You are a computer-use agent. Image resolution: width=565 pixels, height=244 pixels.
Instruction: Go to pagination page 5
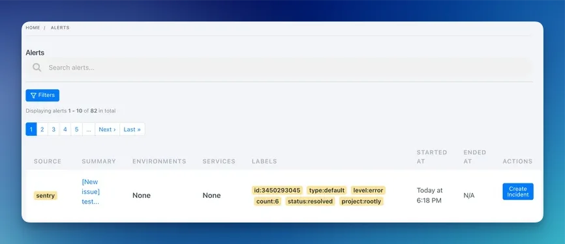click(76, 129)
